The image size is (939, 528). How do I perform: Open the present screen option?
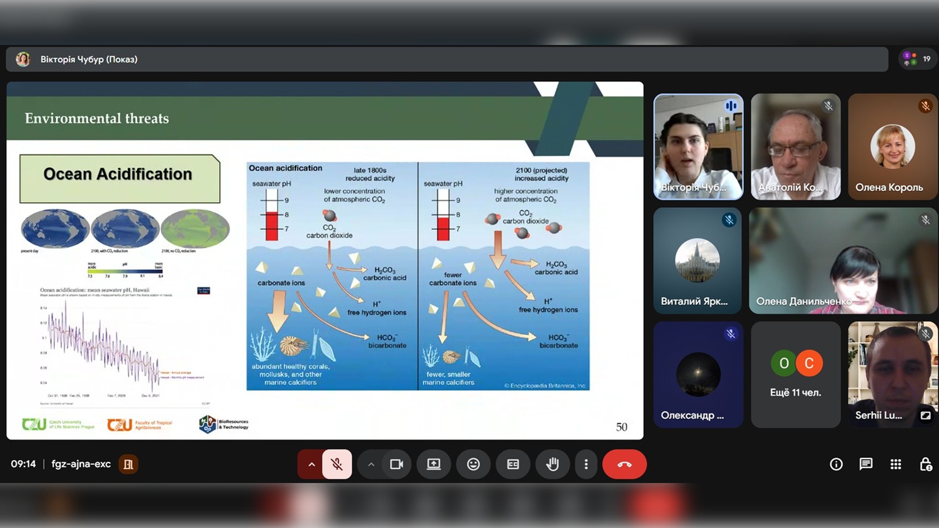[433, 464]
